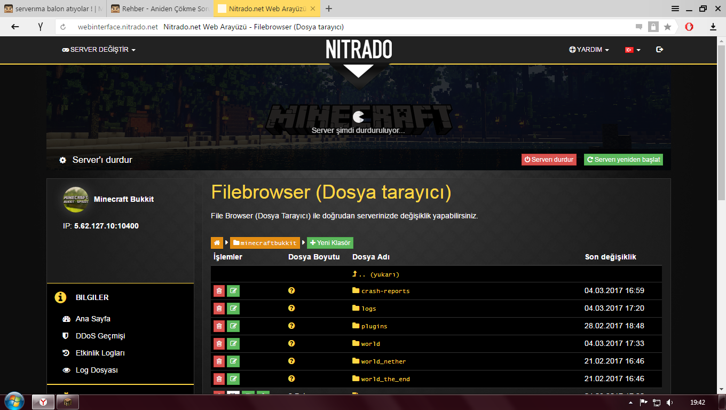Image resolution: width=726 pixels, height=410 pixels.
Task: Click the Yandex Y icon beside the address bar
Action: (41, 27)
